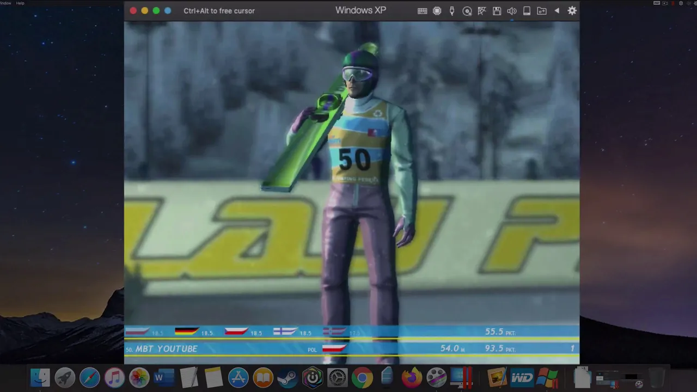The width and height of the screenshot is (697, 392).
Task: Open the keyboard icon in VM toolbar
Action: tap(422, 11)
